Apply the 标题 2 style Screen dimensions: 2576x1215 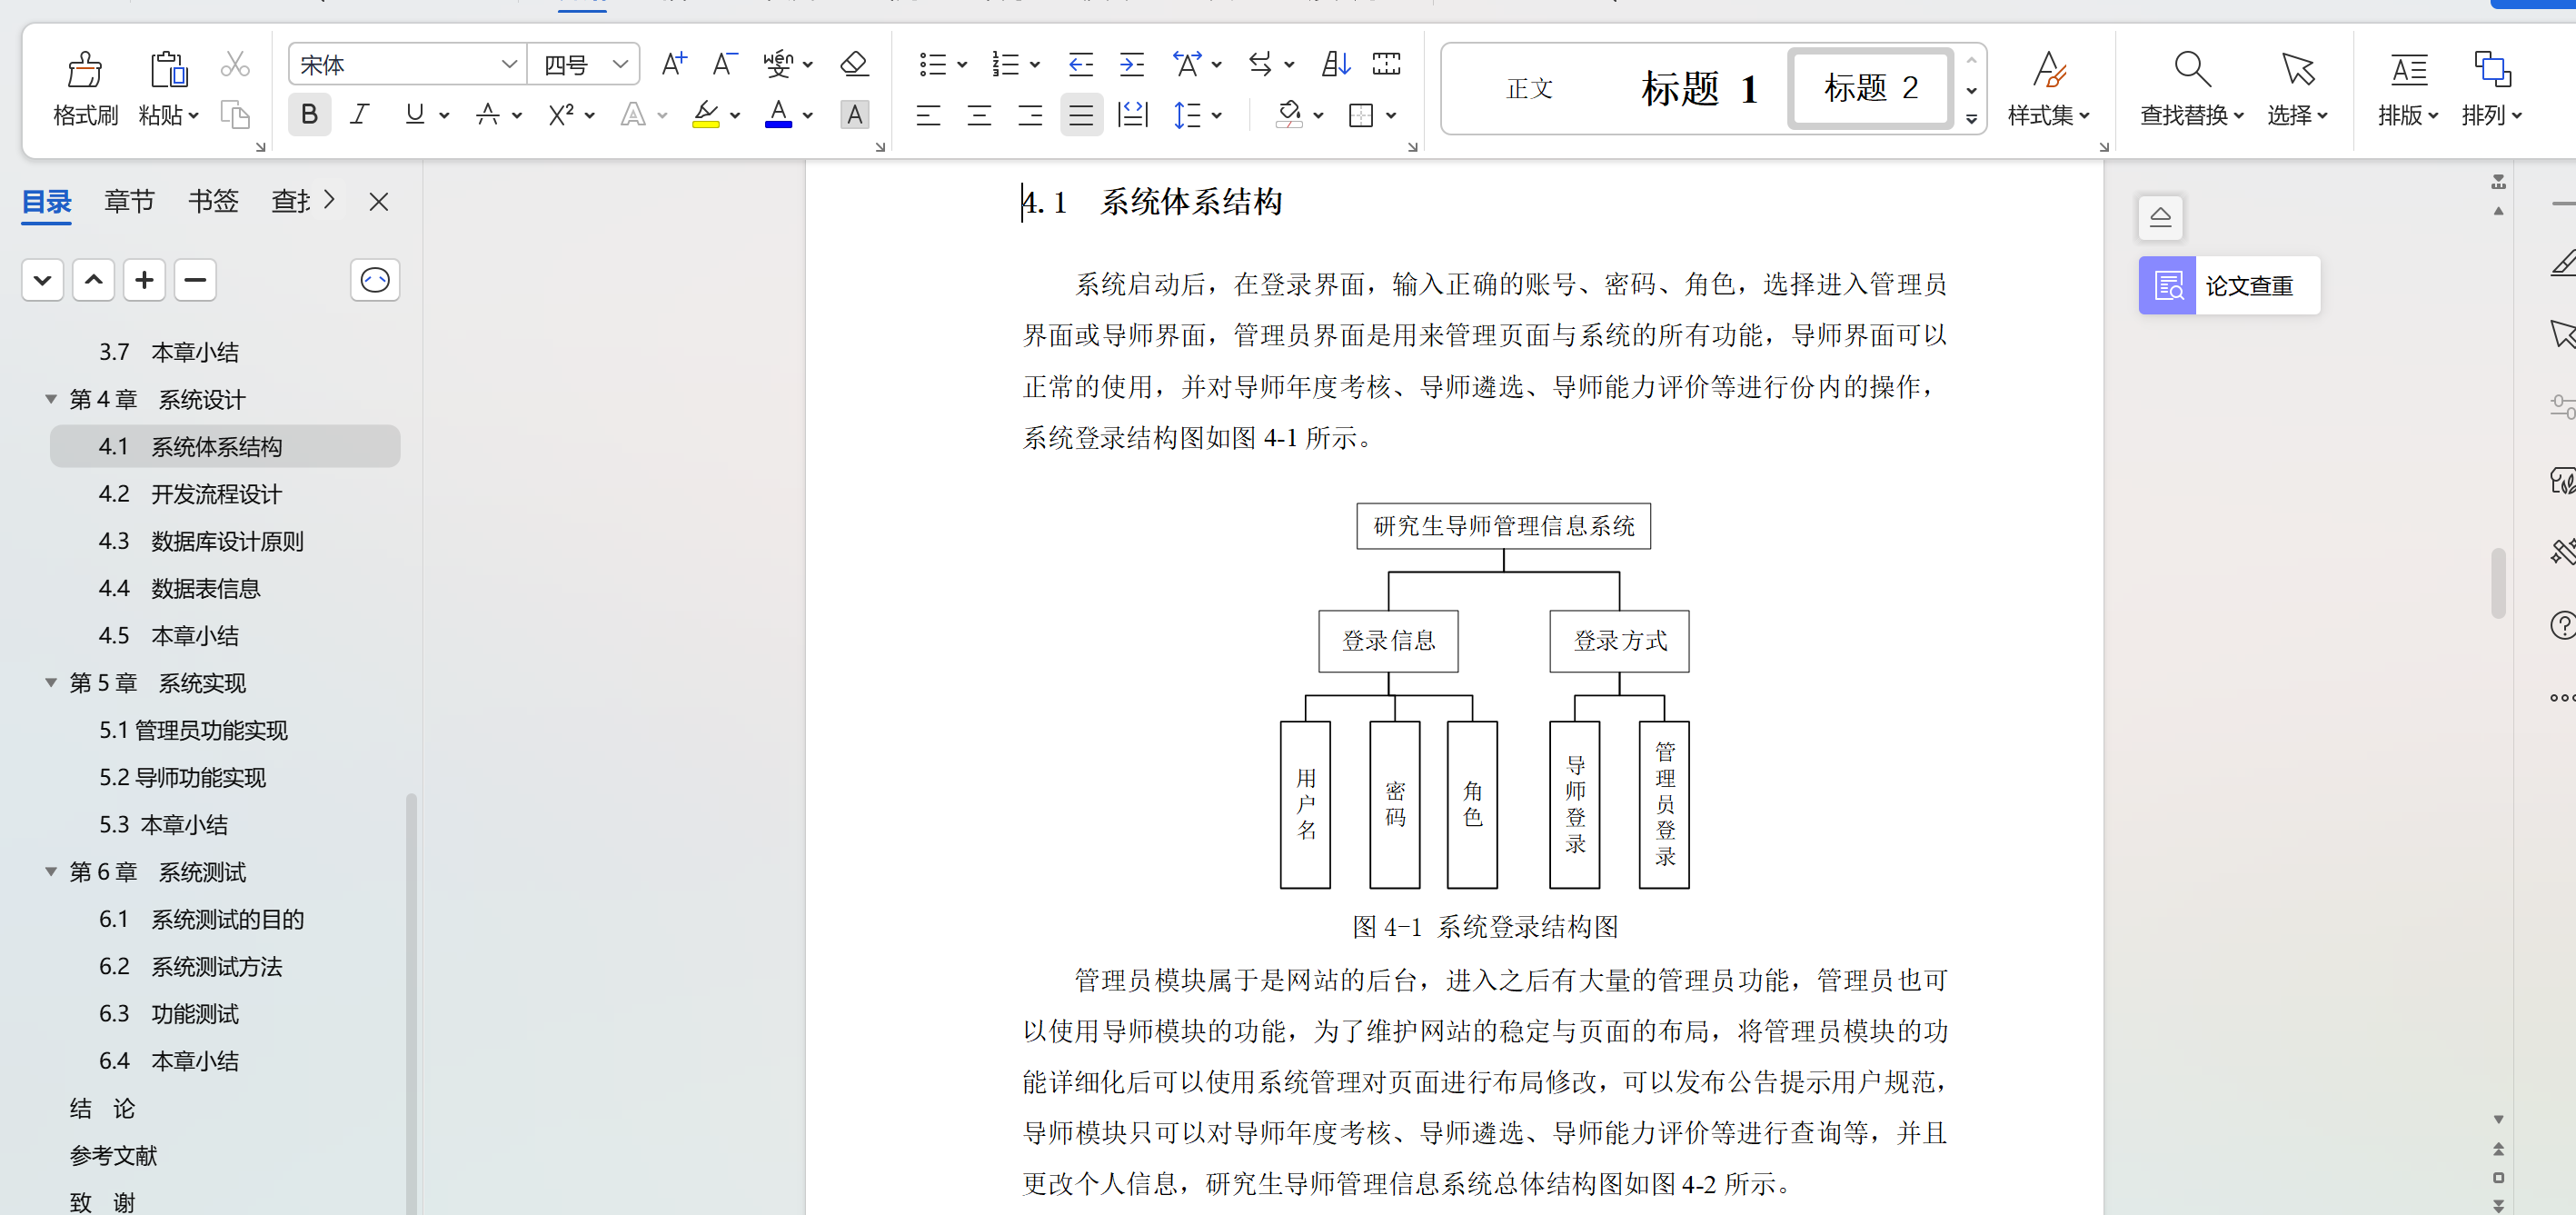click(1870, 89)
